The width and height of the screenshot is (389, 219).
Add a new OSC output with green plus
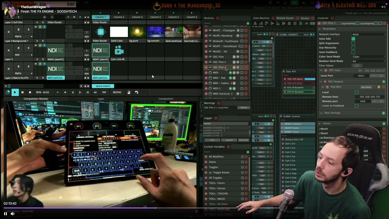coord(384,82)
